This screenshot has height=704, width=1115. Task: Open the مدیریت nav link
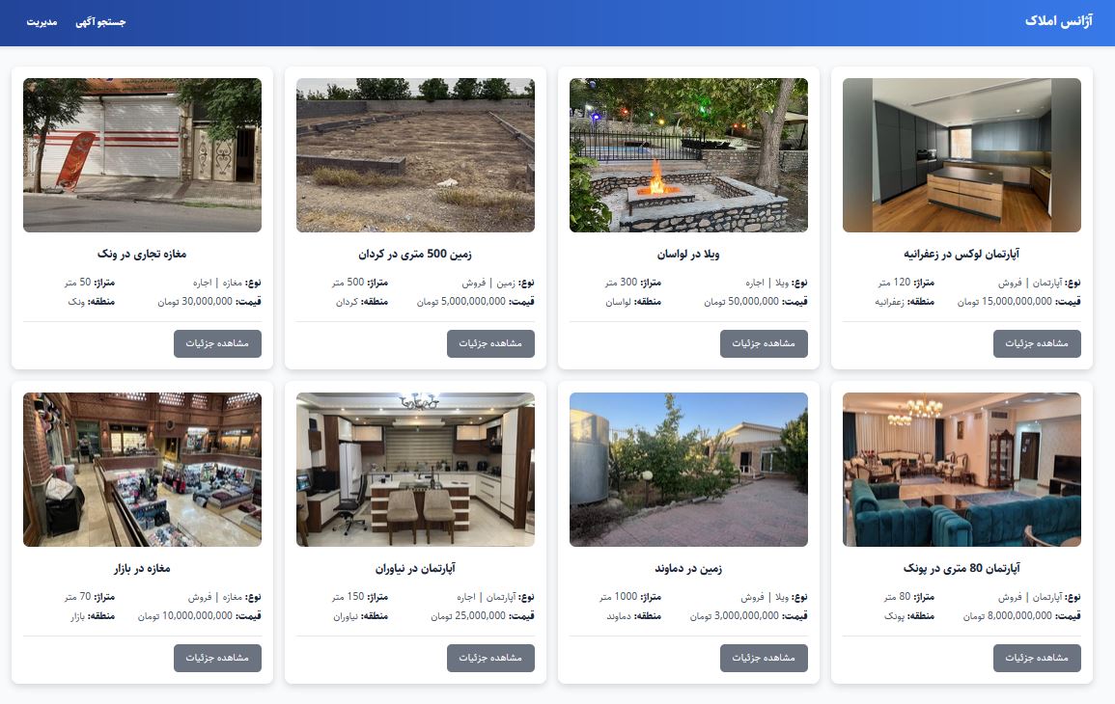pyautogui.click(x=42, y=22)
